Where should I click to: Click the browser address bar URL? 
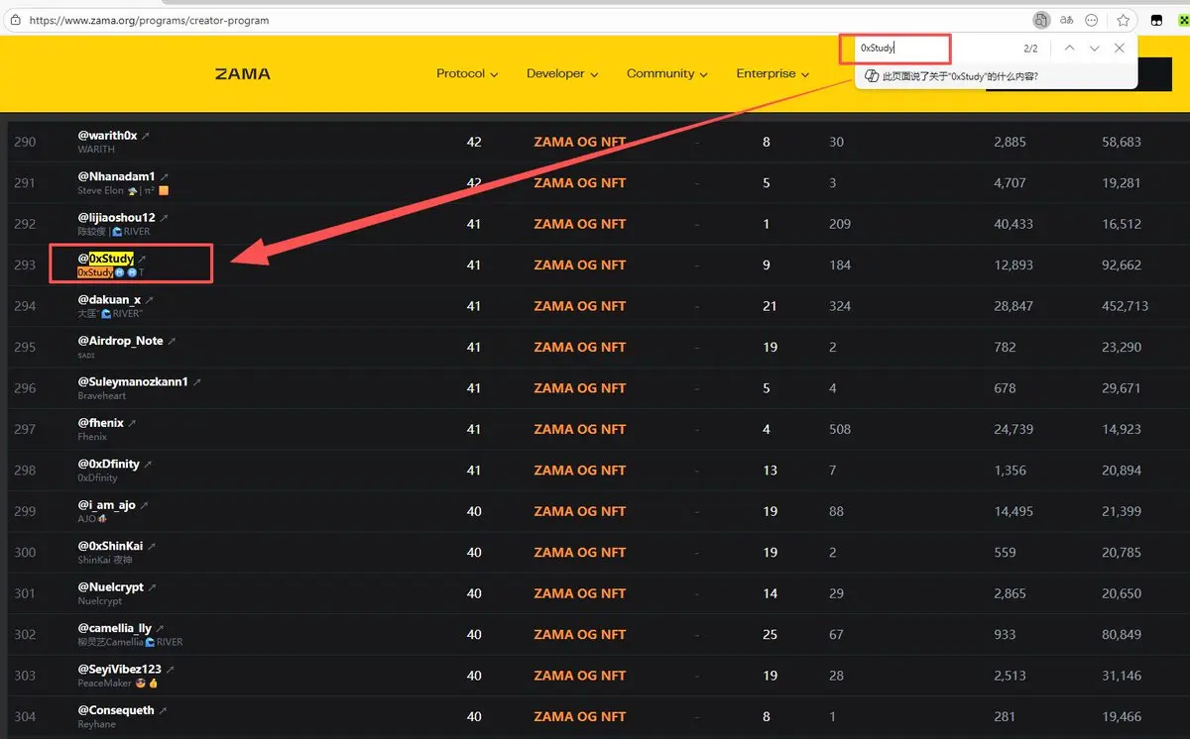149,20
